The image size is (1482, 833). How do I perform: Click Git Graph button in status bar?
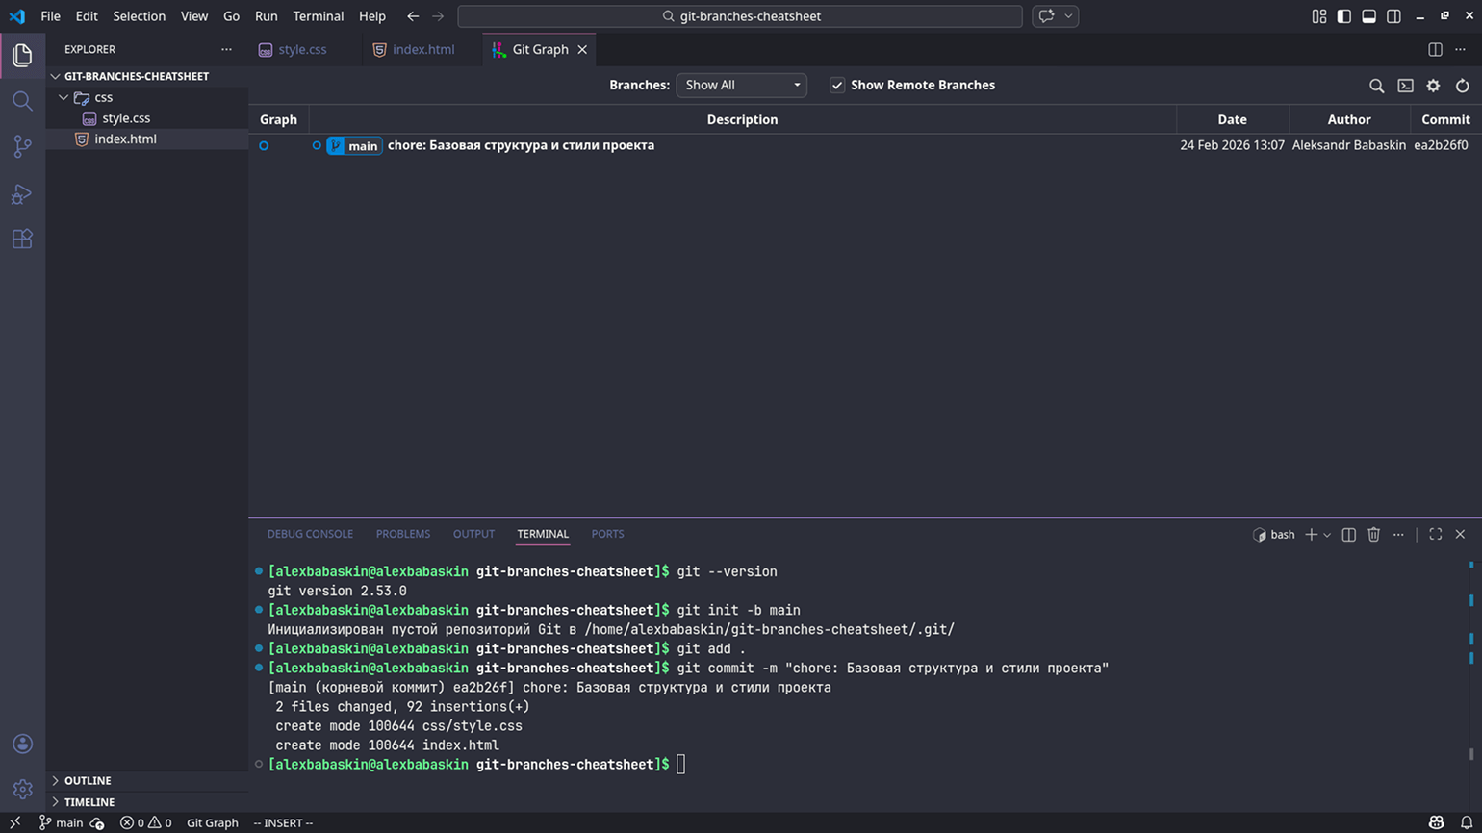point(212,822)
